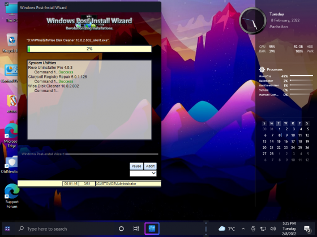Abort the installation
The height and width of the screenshot is (237, 317).
coord(150,166)
